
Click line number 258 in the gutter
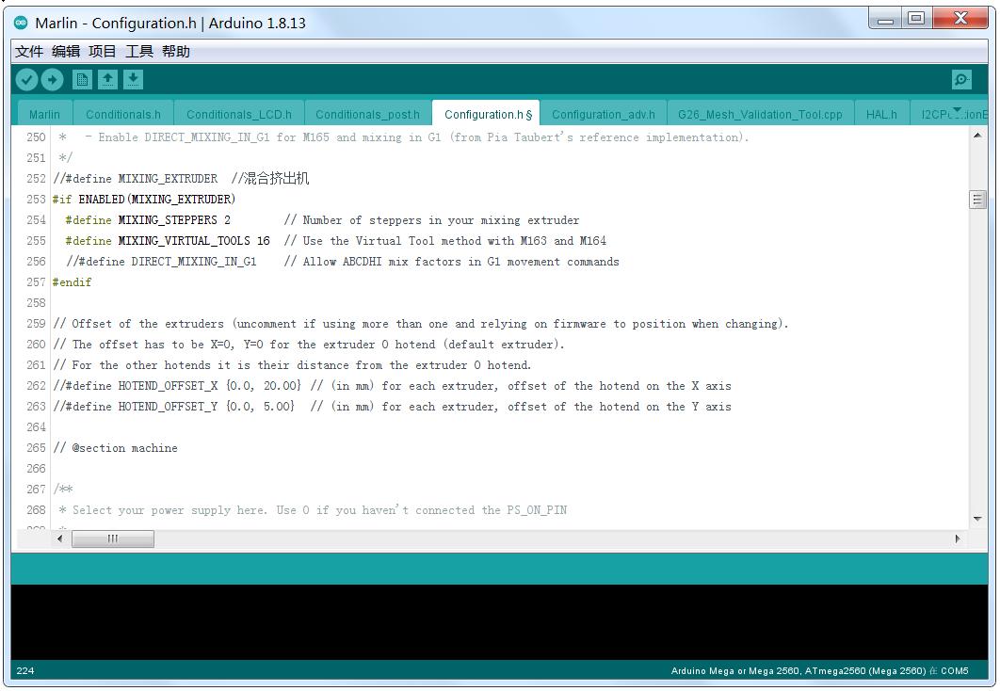pyautogui.click(x=36, y=303)
